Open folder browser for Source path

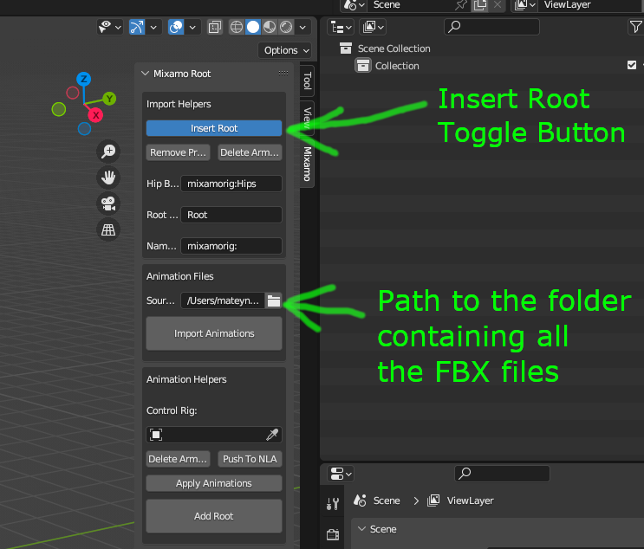click(274, 300)
